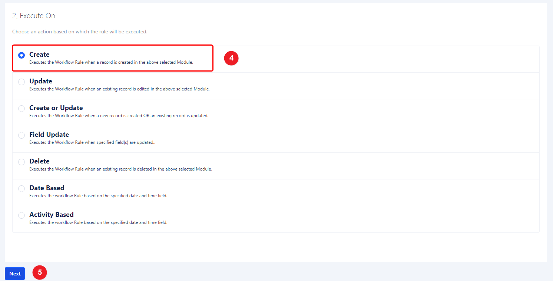Enable the Field Update radio button
This screenshot has width=553, height=281.
[x=21, y=135]
